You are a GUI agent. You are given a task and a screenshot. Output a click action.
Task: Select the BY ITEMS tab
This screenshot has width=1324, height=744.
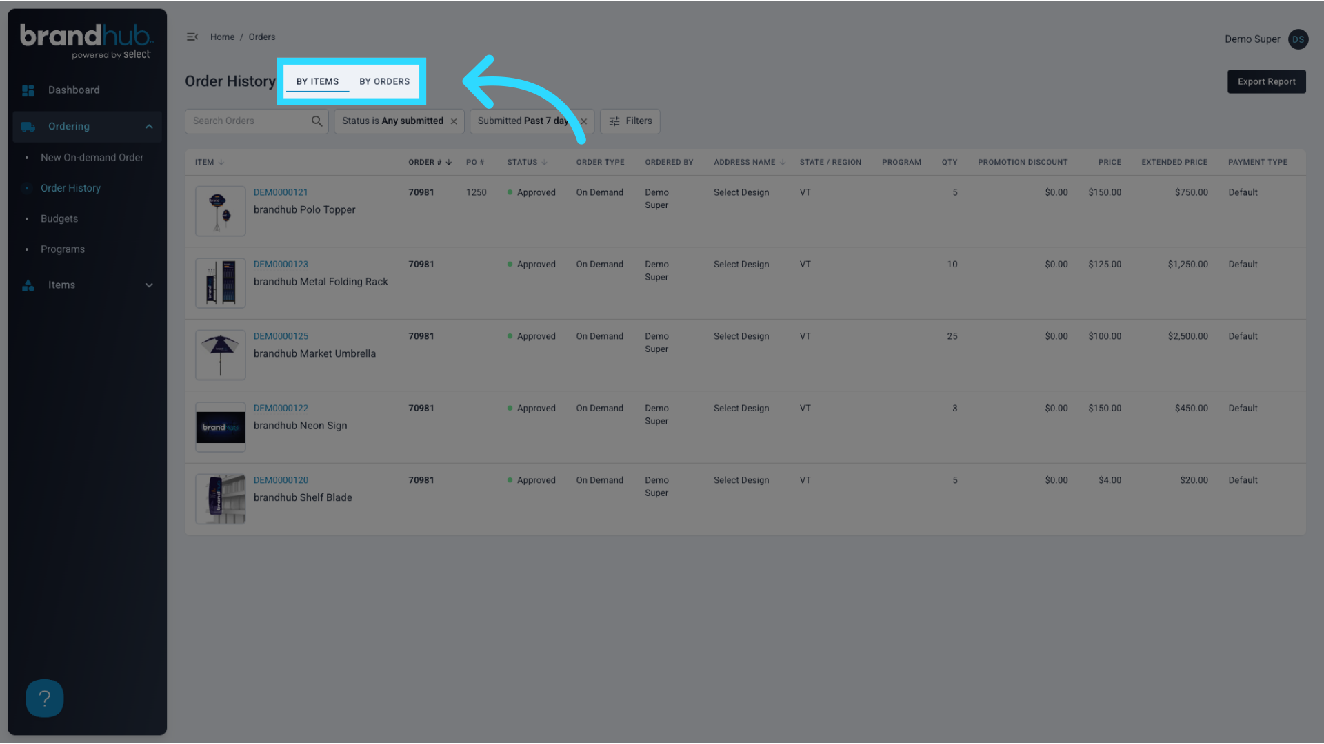coord(317,81)
